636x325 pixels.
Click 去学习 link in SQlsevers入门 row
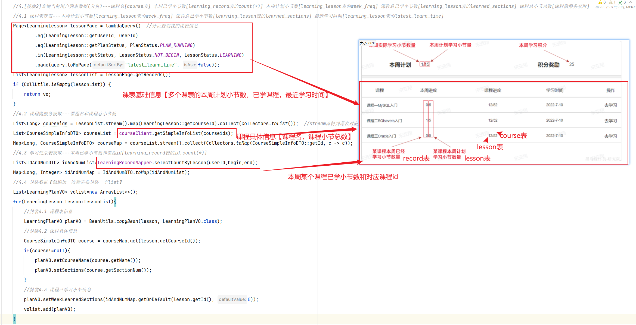610,121
